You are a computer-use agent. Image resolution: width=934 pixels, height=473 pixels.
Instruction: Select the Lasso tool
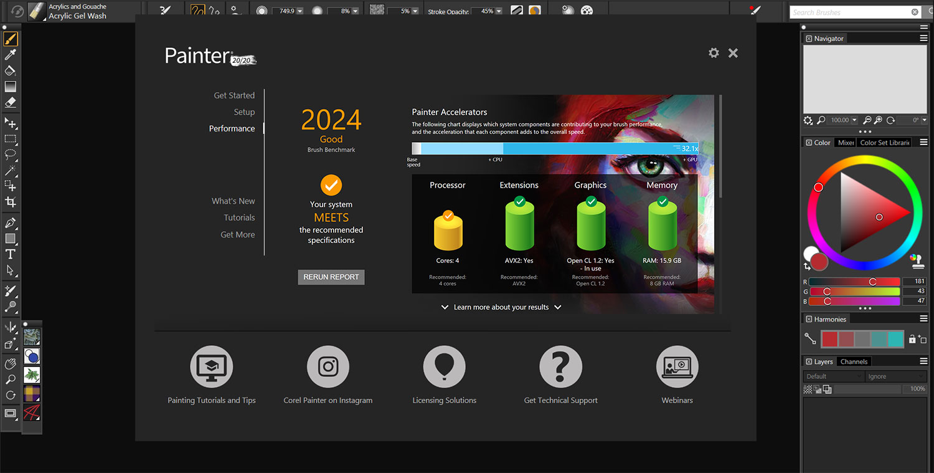[11, 155]
